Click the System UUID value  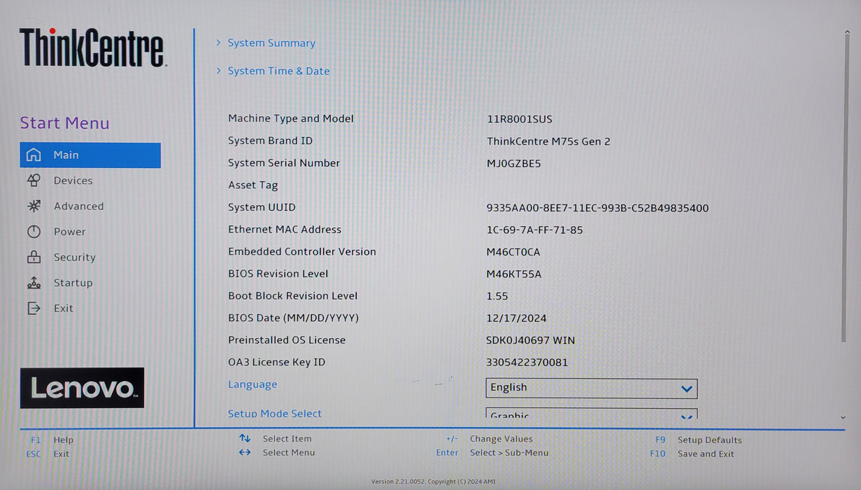click(597, 208)
